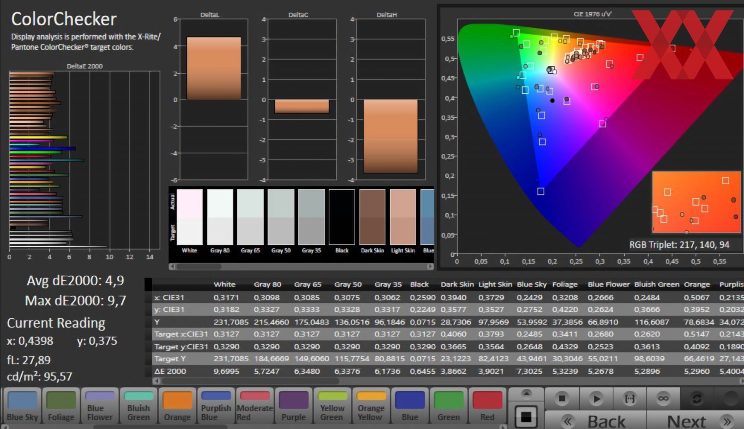
Task: Select the Purple color patch
Action: tap(293, 406)
